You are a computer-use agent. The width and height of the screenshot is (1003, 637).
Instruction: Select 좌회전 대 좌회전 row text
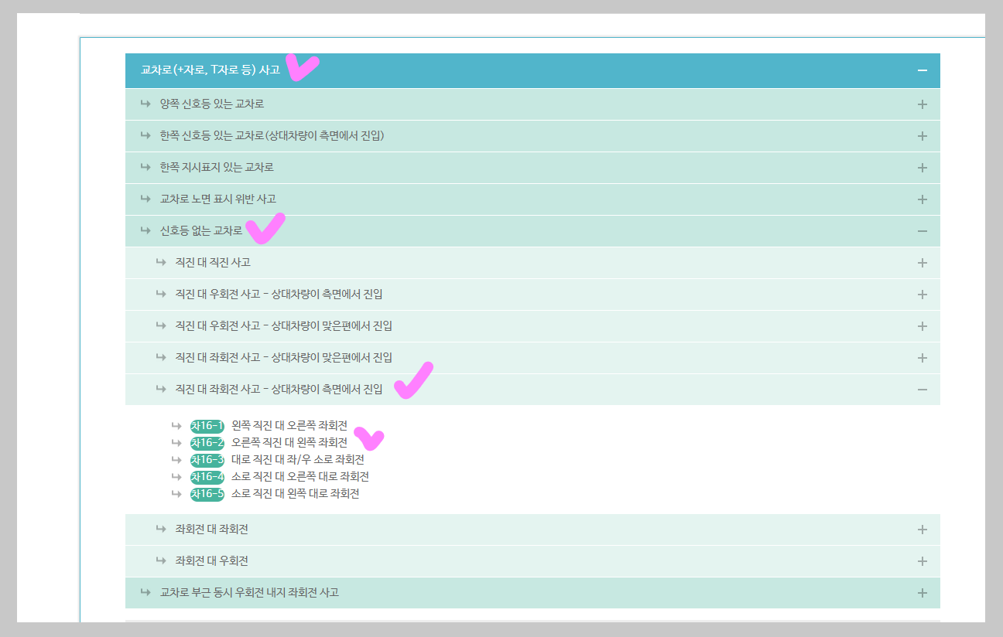click(x=212, y=529)
